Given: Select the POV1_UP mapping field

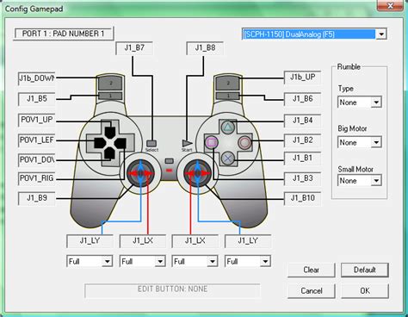Looking at the screenshot, I should pyautogui.click(x=36, y=120).
